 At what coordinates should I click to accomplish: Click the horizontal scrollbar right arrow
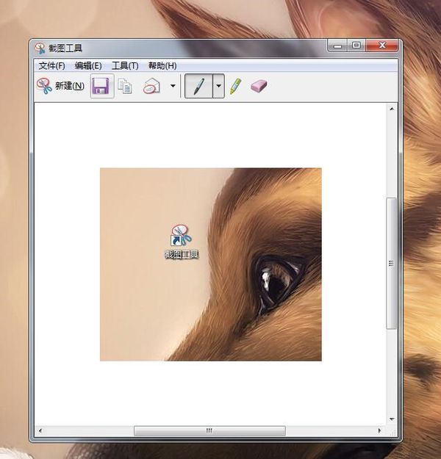click(x=379, y=431)
